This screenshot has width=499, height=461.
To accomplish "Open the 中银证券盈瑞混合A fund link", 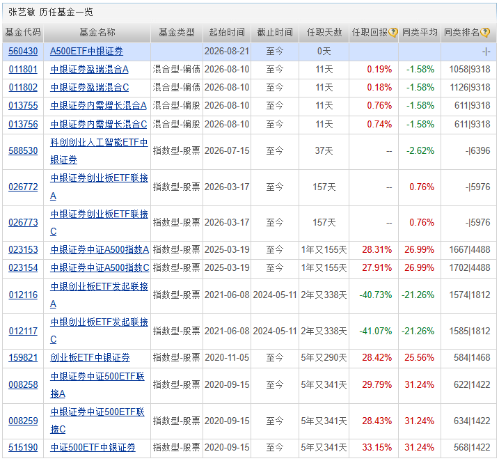I will pos(89,70).
